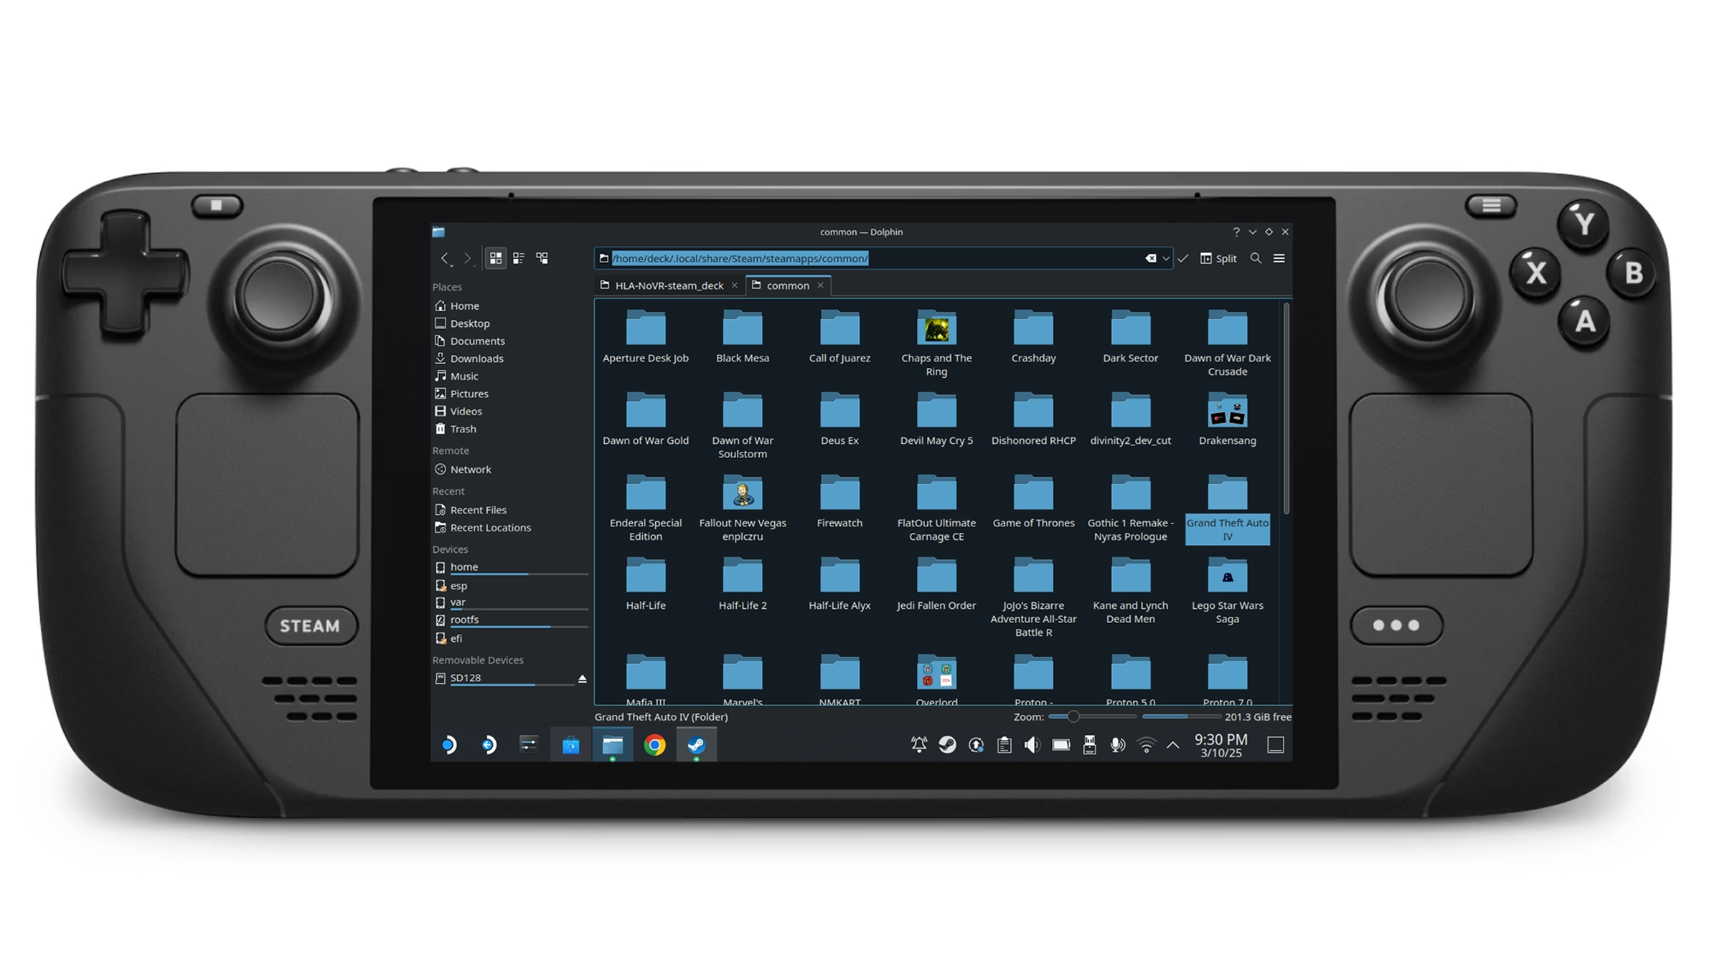Switch to Compact view mode
Viewport: 1722px width, 968px height.
519,258
